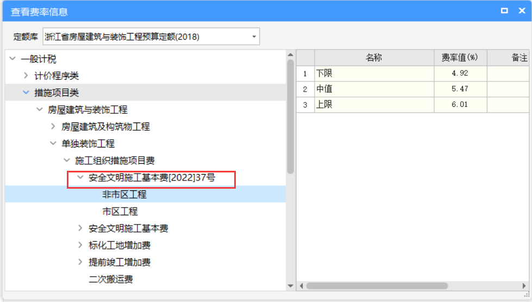This screenshot has width=532, height=302.
Task: Expand 房屋建筑及构筑物工程 node
Action: click(x=53, y=126)
